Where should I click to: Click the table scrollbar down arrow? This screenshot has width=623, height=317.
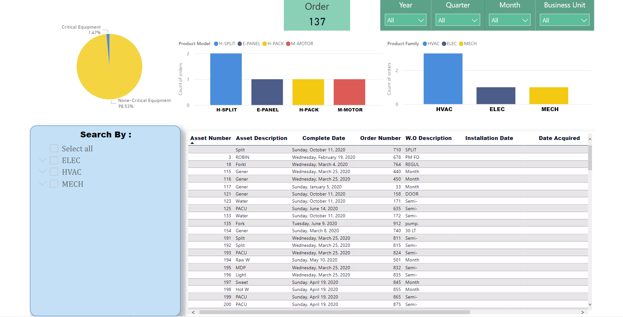tap(589, 304)
